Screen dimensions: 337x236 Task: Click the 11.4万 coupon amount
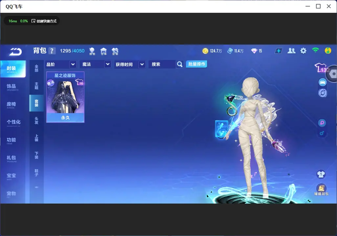pyautogui.click(x=239, y=51)
